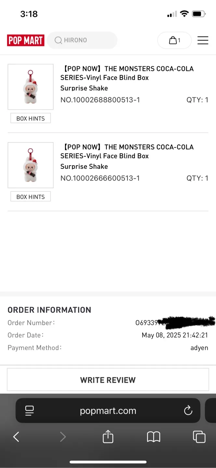Tap BOX HINTS for the second blind box
The width and height of the screenshot is (216, 468).
[31, 197]
